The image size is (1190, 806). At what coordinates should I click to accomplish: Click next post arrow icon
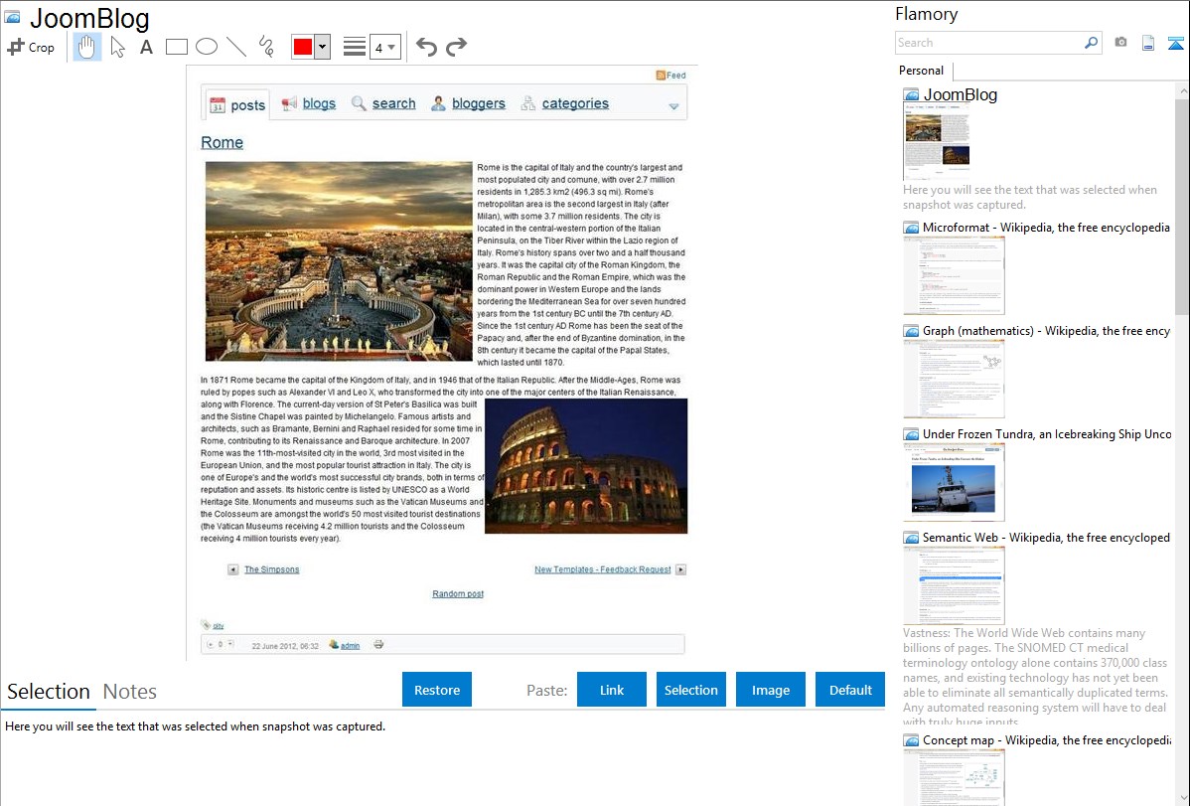click(680, 569)
